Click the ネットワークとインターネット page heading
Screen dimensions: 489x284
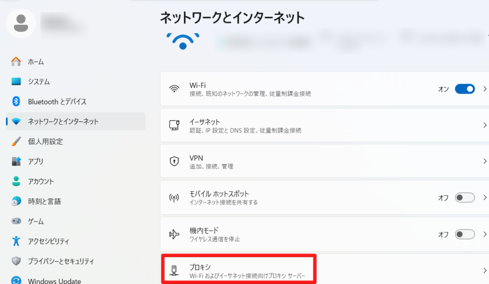point(233,18)
